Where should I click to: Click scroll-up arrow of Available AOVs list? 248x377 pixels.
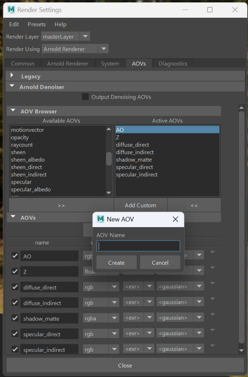click(x=109, y=129)
